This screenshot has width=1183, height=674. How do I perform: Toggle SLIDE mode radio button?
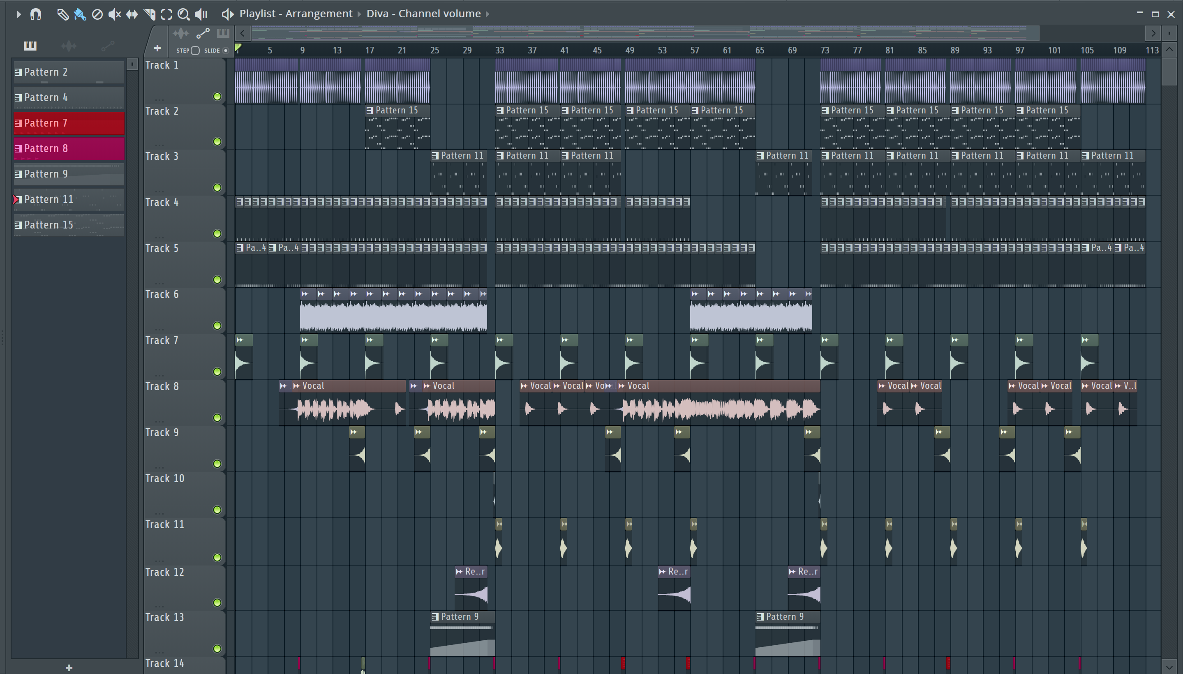tap(226, 51)
